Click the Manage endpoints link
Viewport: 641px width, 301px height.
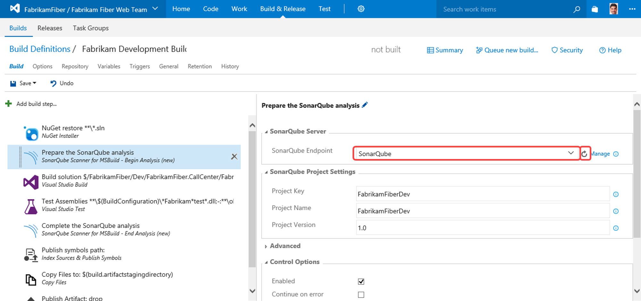(x=600, y=154)
